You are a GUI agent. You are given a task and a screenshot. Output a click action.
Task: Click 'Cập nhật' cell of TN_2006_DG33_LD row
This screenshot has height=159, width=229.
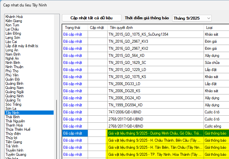pos(97,84)
